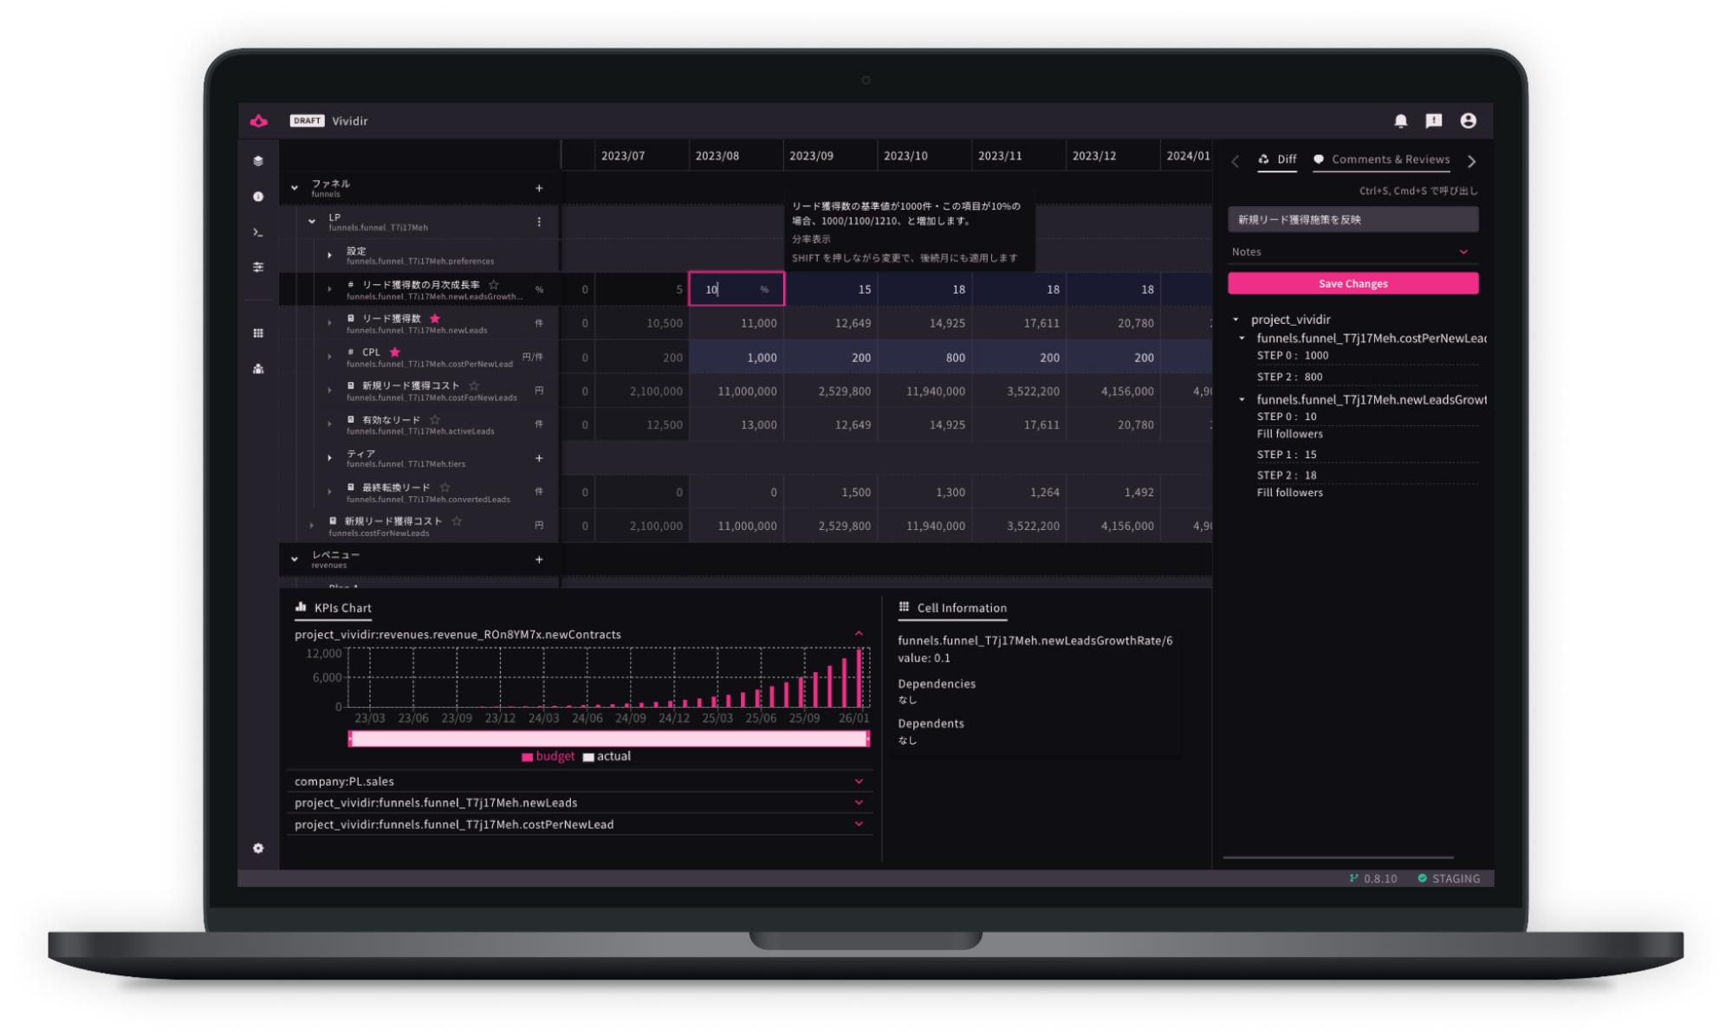Click the Save Changes button
Screen dimensions: 1732x1035
pyautogui.click(x=1353, y=283)
